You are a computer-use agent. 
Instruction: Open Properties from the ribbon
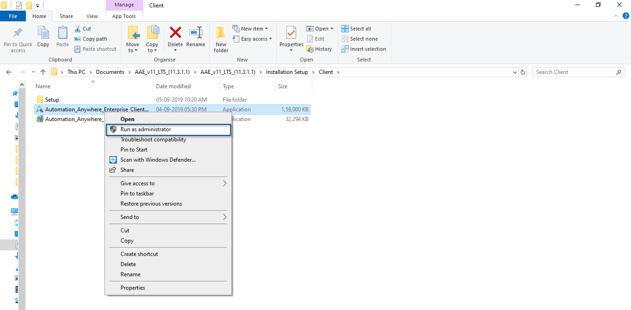tap(291, 36)
